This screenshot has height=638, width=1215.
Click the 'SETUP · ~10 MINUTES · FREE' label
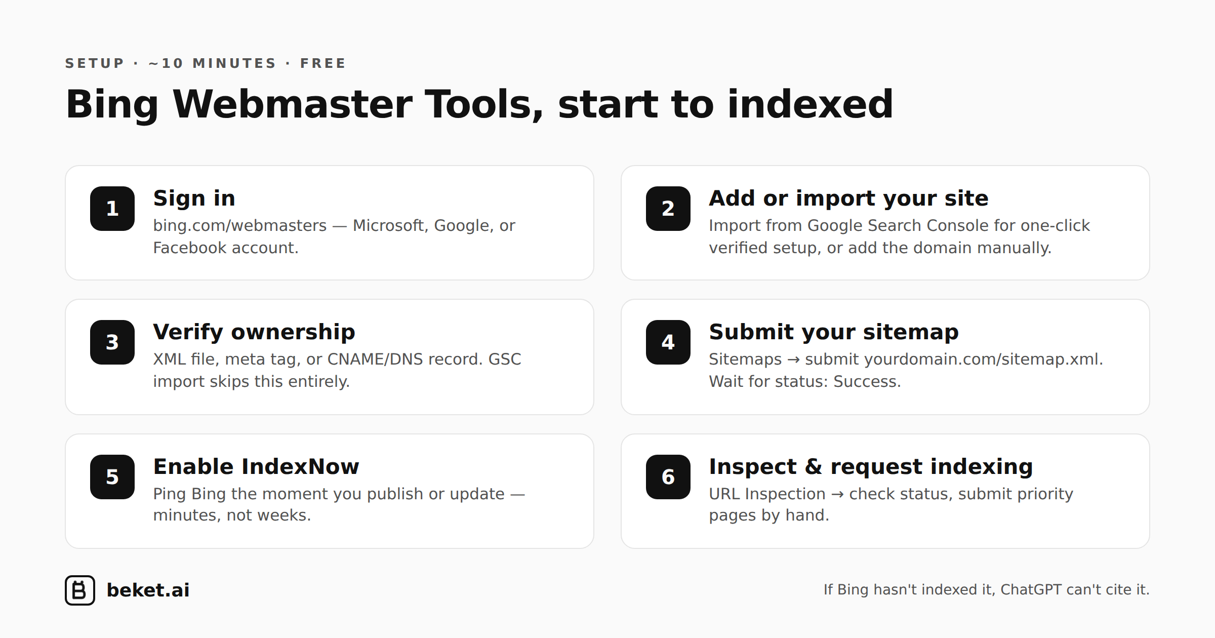[x=206, y=63]
